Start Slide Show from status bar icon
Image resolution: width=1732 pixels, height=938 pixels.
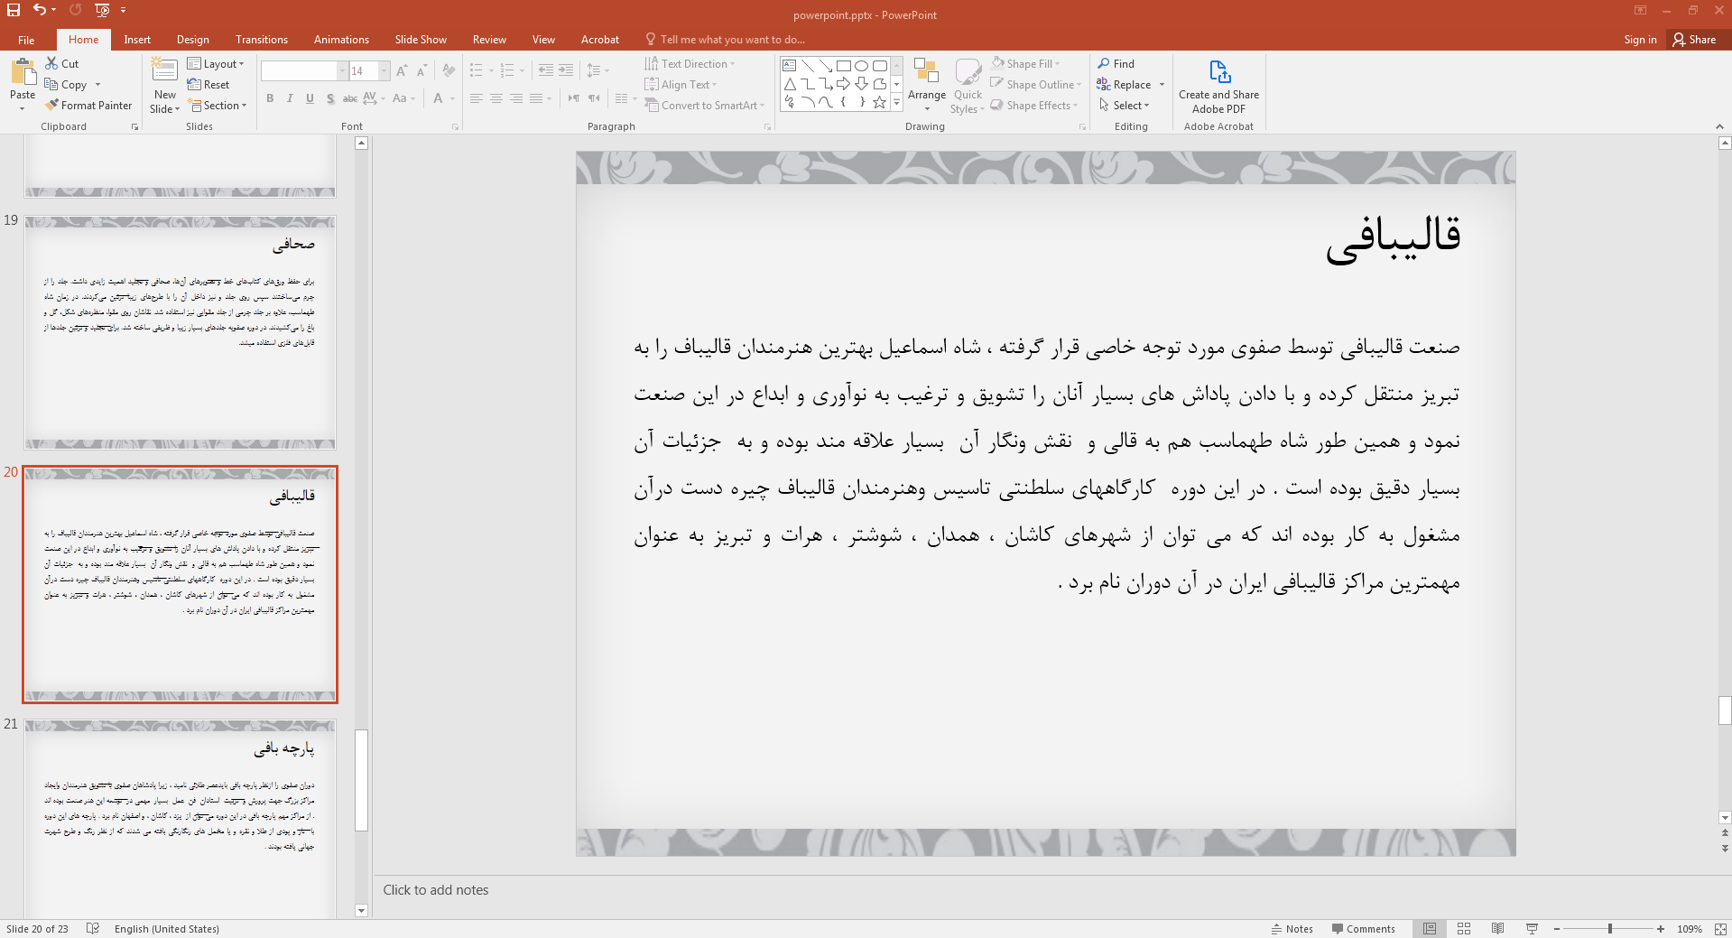tap(1532, 928)
